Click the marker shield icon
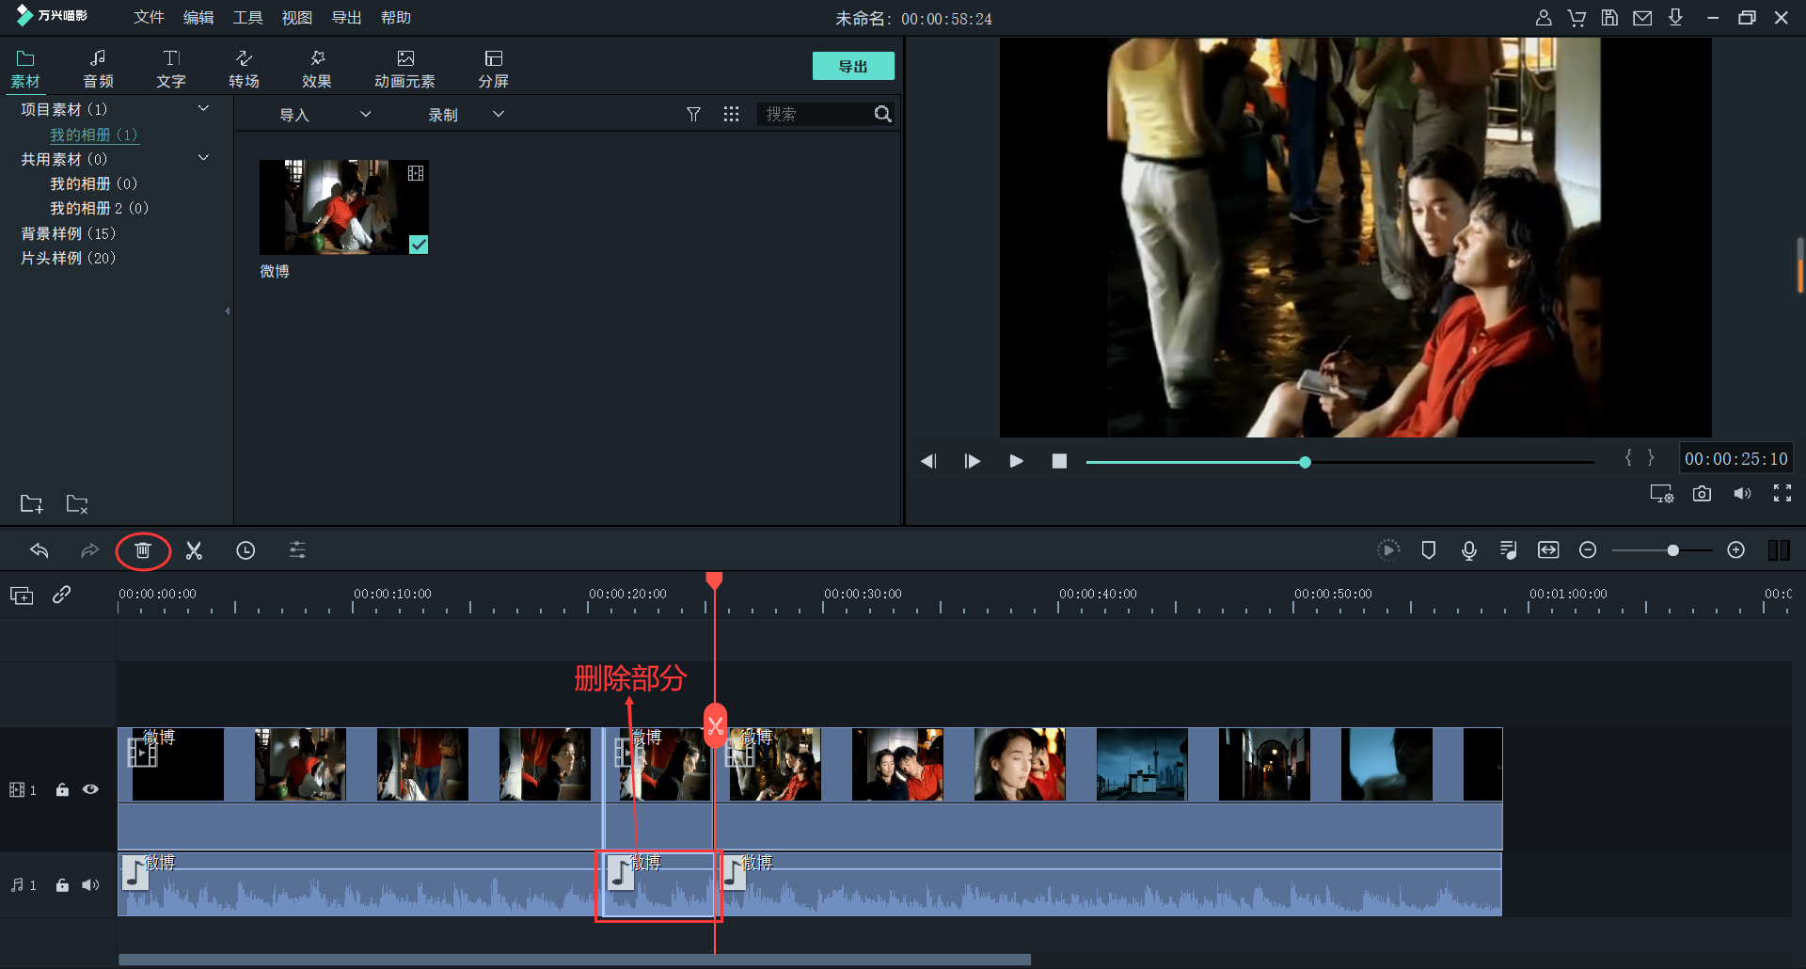This screenshot has height=969, width=1806. pos(1428,550)
